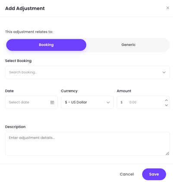
Task: Save the adjustment
Action: click(154, 174)
